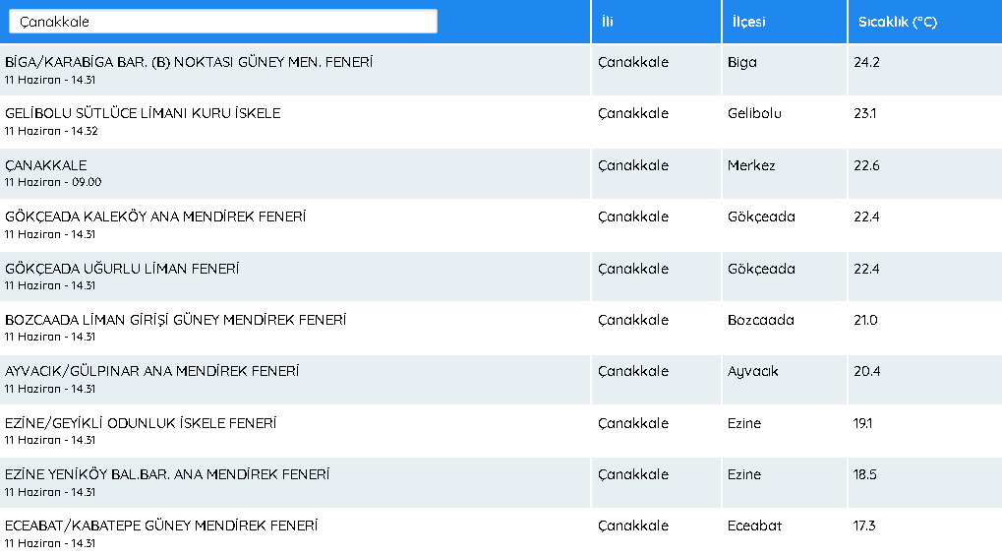
Task: Click the 24.2 temperature value
Action: point(866,62)
